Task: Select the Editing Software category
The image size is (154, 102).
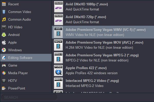Action: point(26,58)
